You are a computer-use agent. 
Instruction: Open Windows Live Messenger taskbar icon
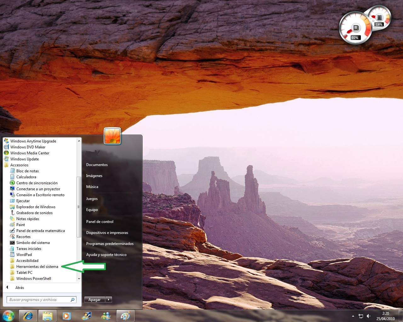[x=106, y=316]
